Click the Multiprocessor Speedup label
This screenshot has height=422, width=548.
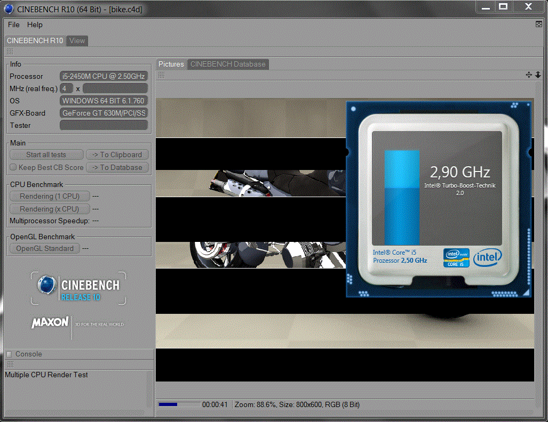(x=50, y=221)
